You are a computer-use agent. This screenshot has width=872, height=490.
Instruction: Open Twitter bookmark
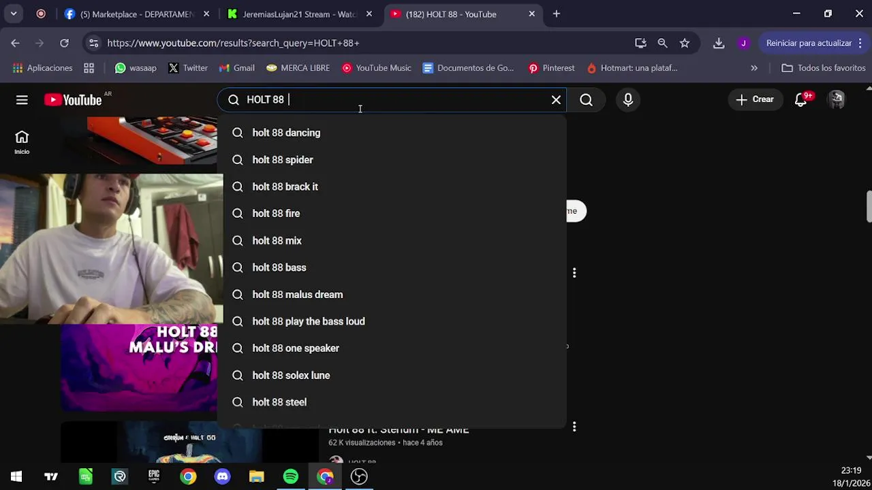(187, 68)
